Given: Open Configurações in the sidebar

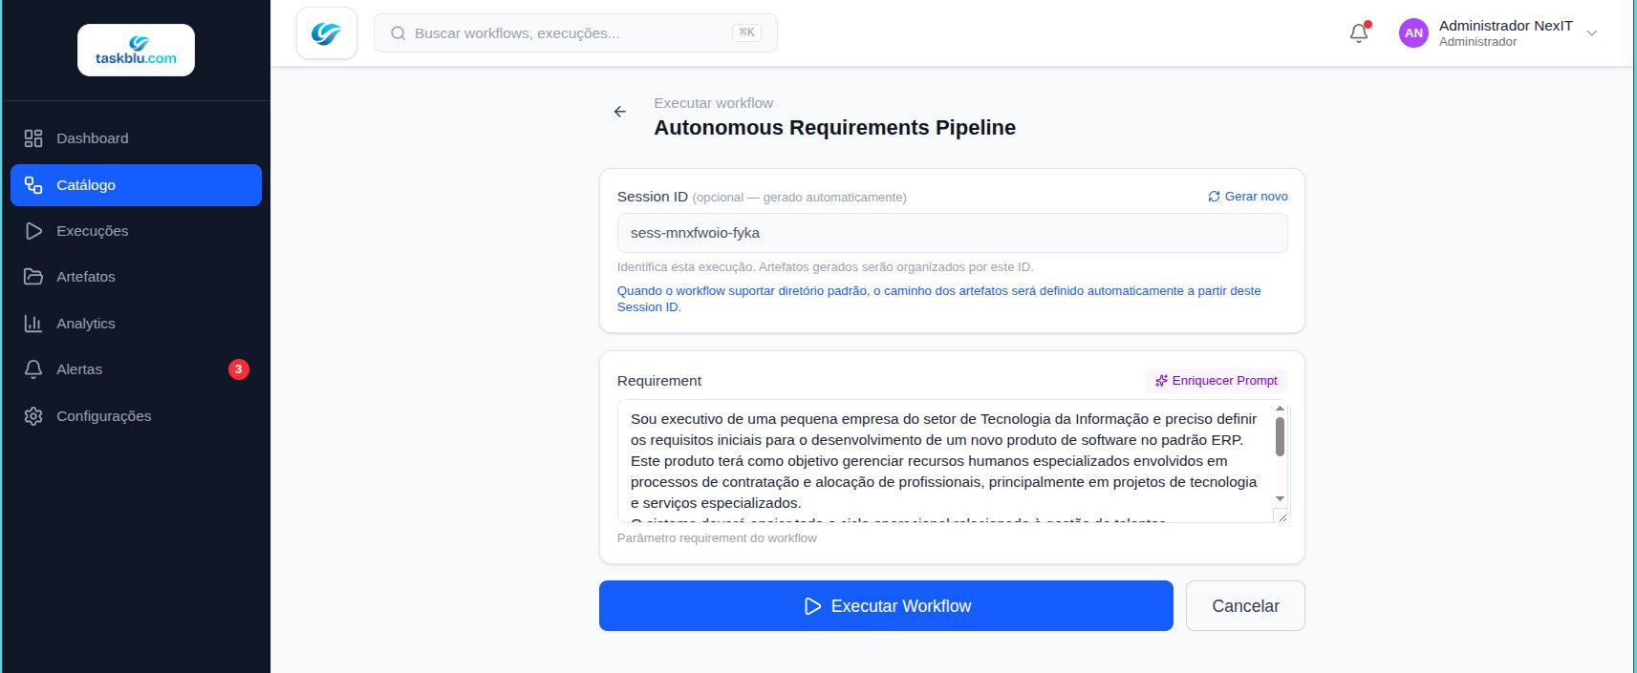Looking at the screenshot, I should pyautogui.click(x=103, y=416).
